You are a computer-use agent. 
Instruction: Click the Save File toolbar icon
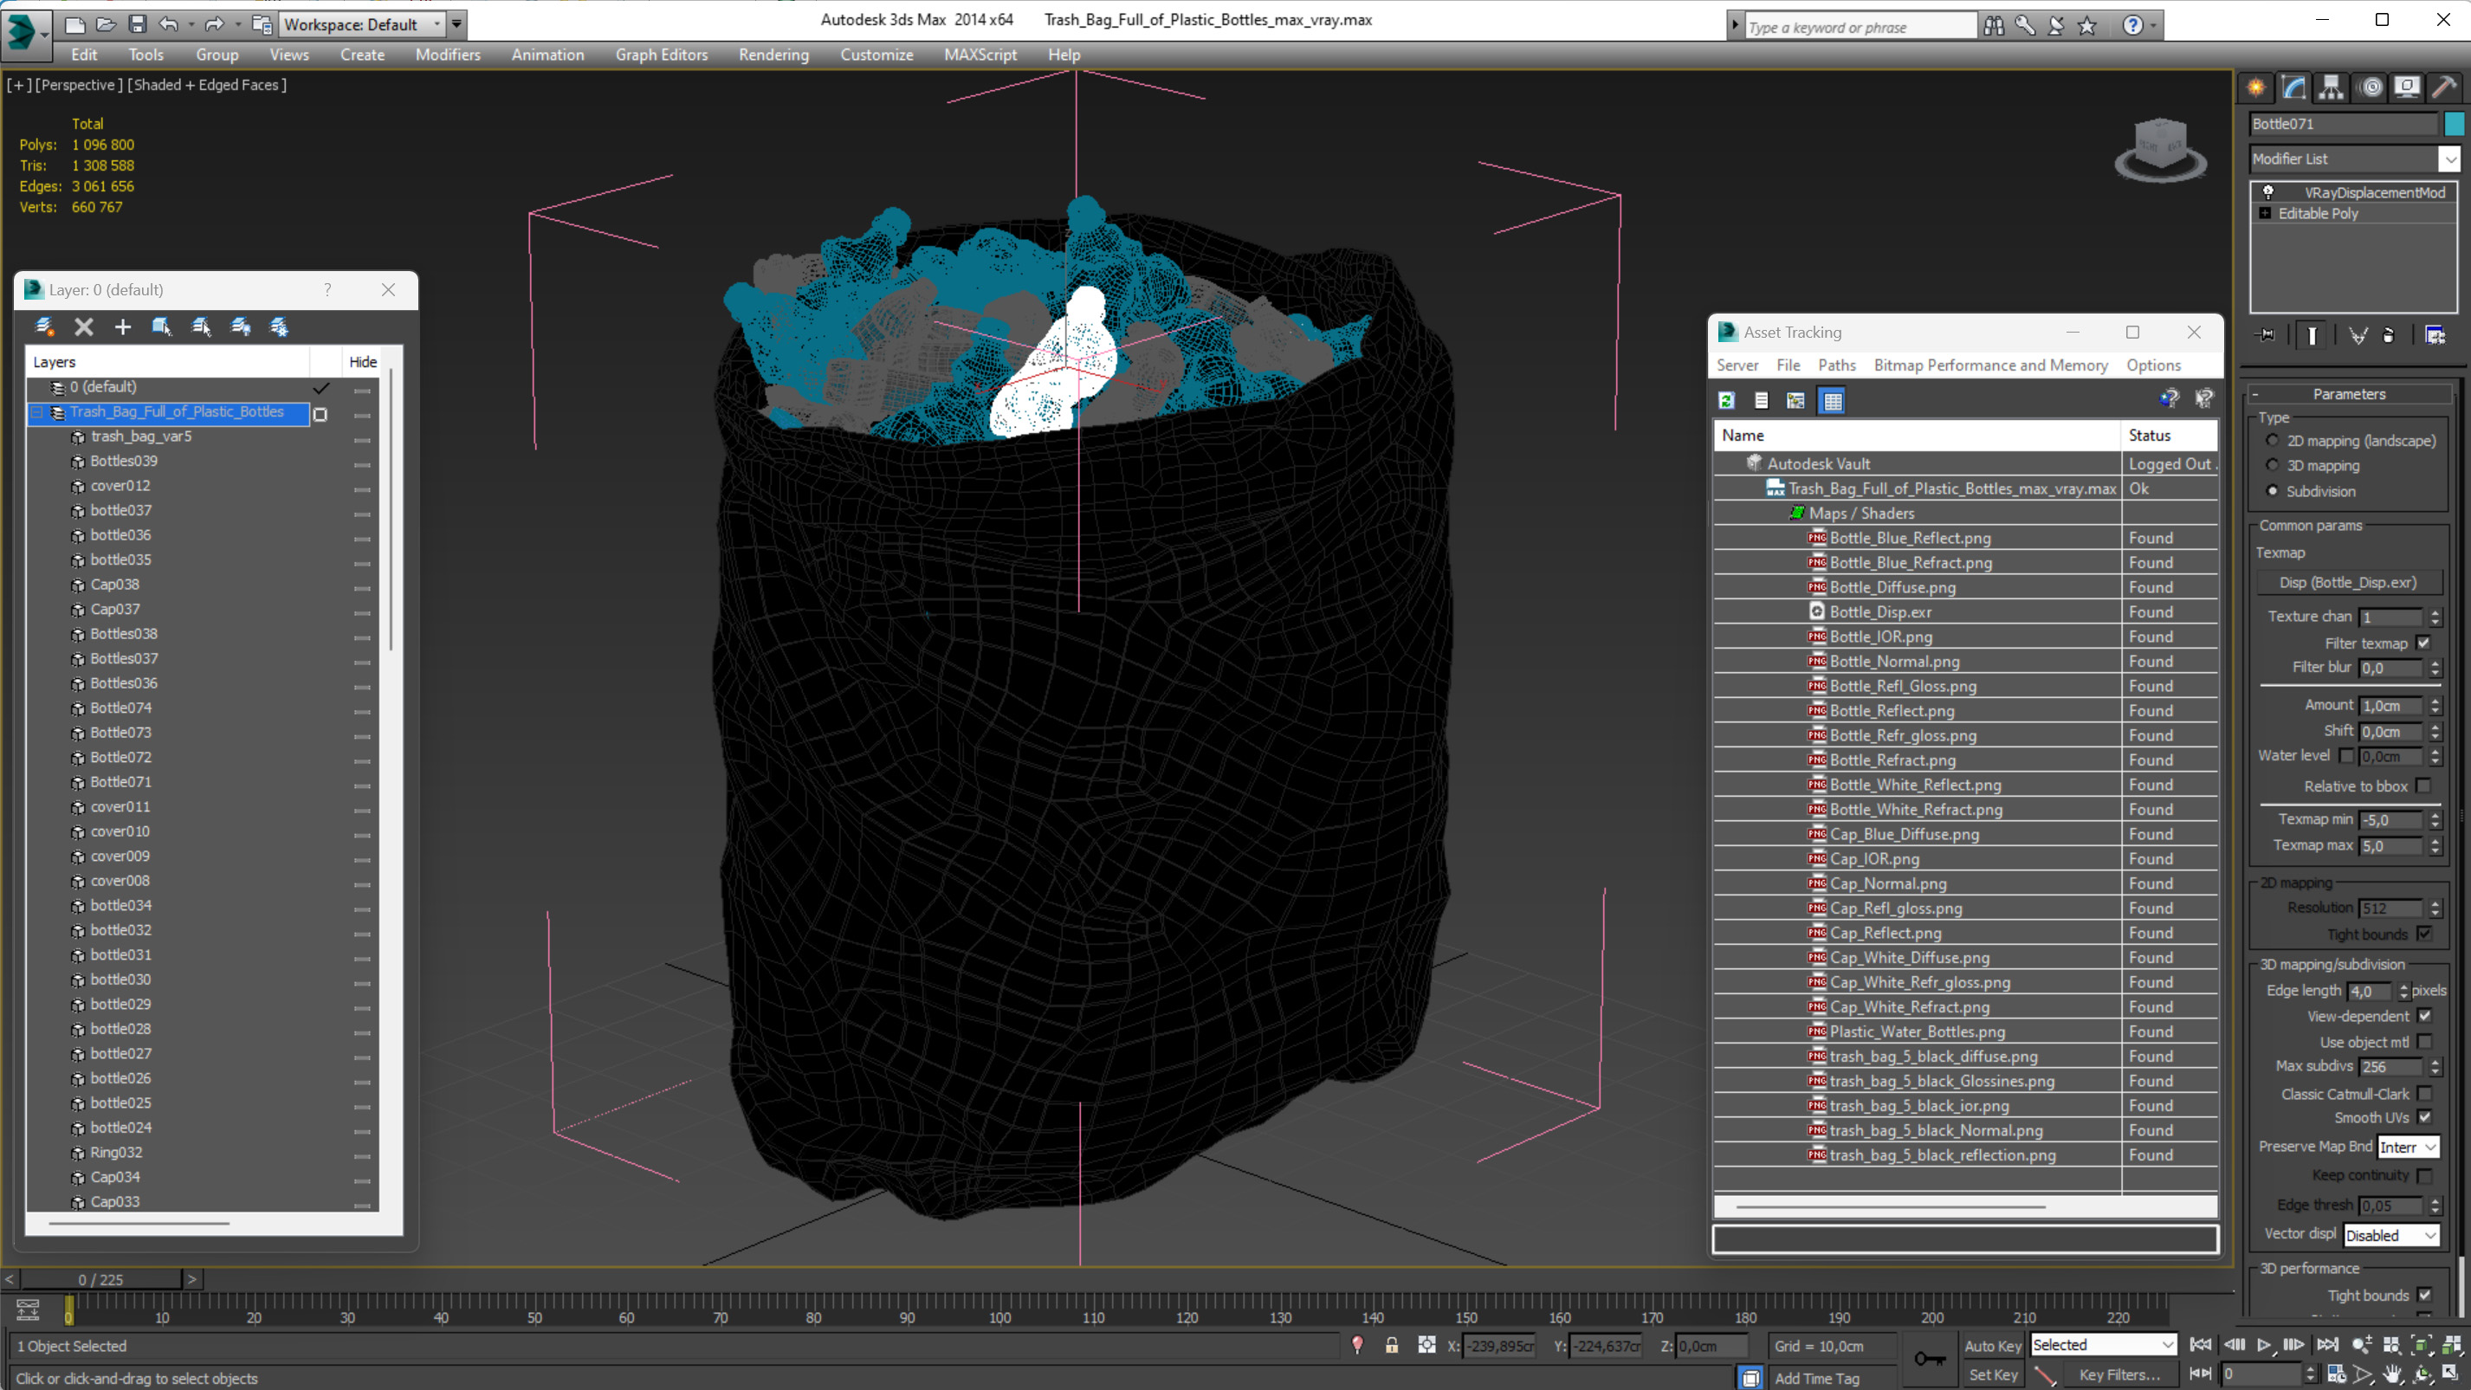tap(137, 24)
